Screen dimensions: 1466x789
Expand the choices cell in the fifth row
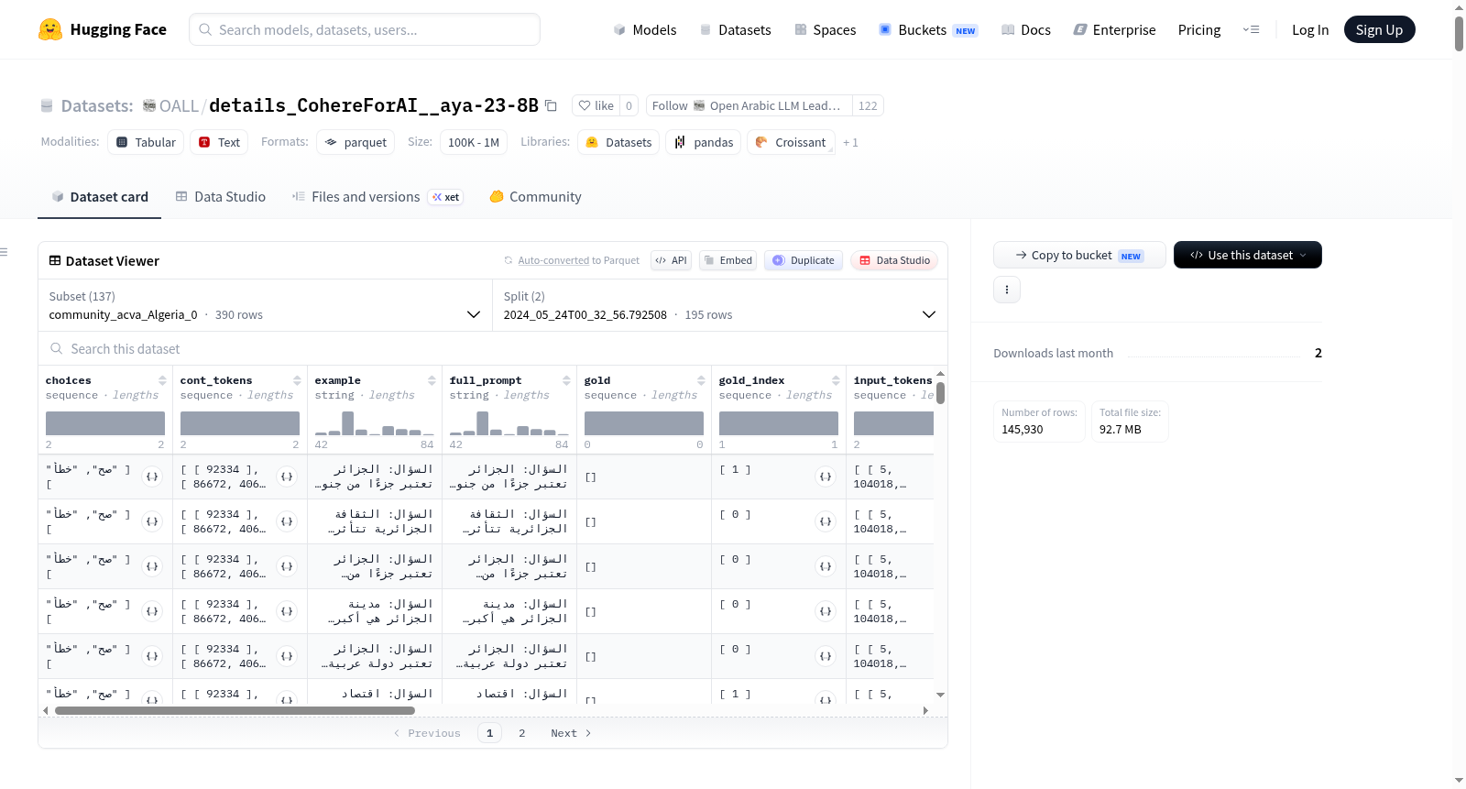point(152,656)
